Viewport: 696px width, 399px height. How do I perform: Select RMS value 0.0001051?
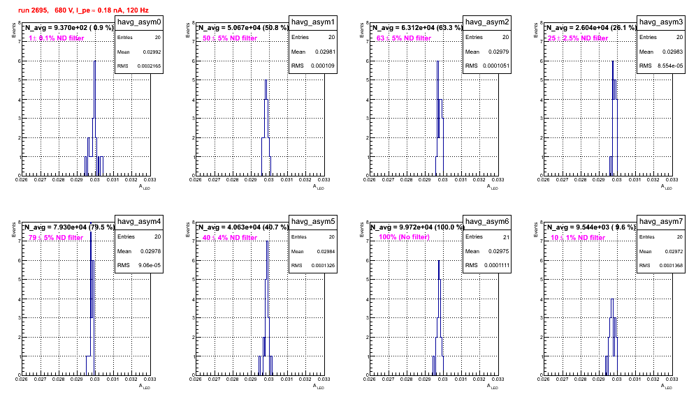(496, 66)
